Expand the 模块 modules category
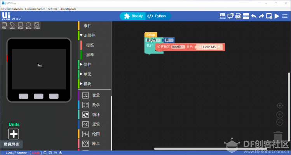The height and width of the screenshot is (155, 291). 94,84
